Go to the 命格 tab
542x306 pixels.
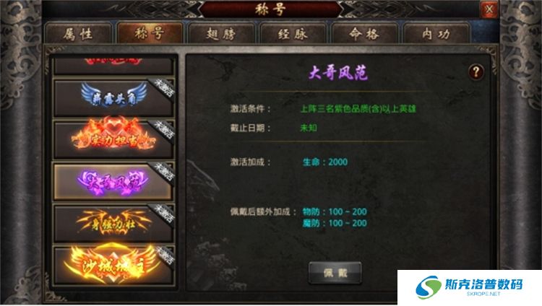(364, 34)
